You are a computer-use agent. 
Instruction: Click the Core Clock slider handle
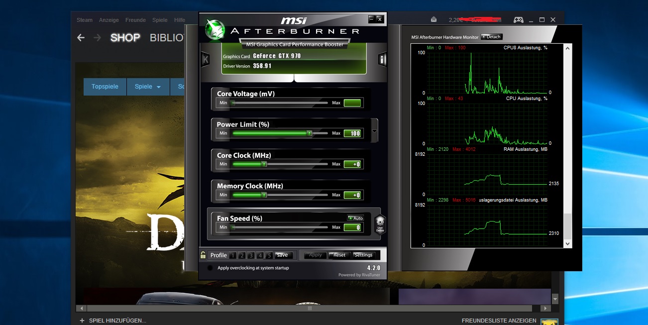pos(264,164)
